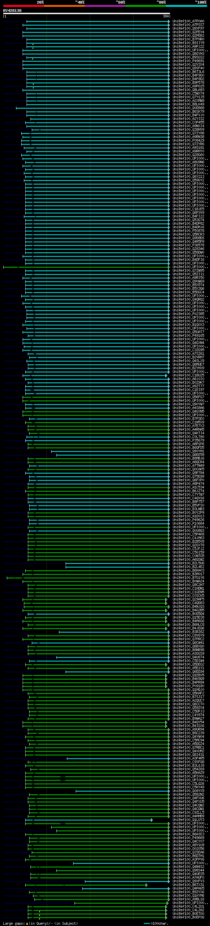Click the 384 end position marker
This screenshot has height=926, width=210.
coord(166,16)
